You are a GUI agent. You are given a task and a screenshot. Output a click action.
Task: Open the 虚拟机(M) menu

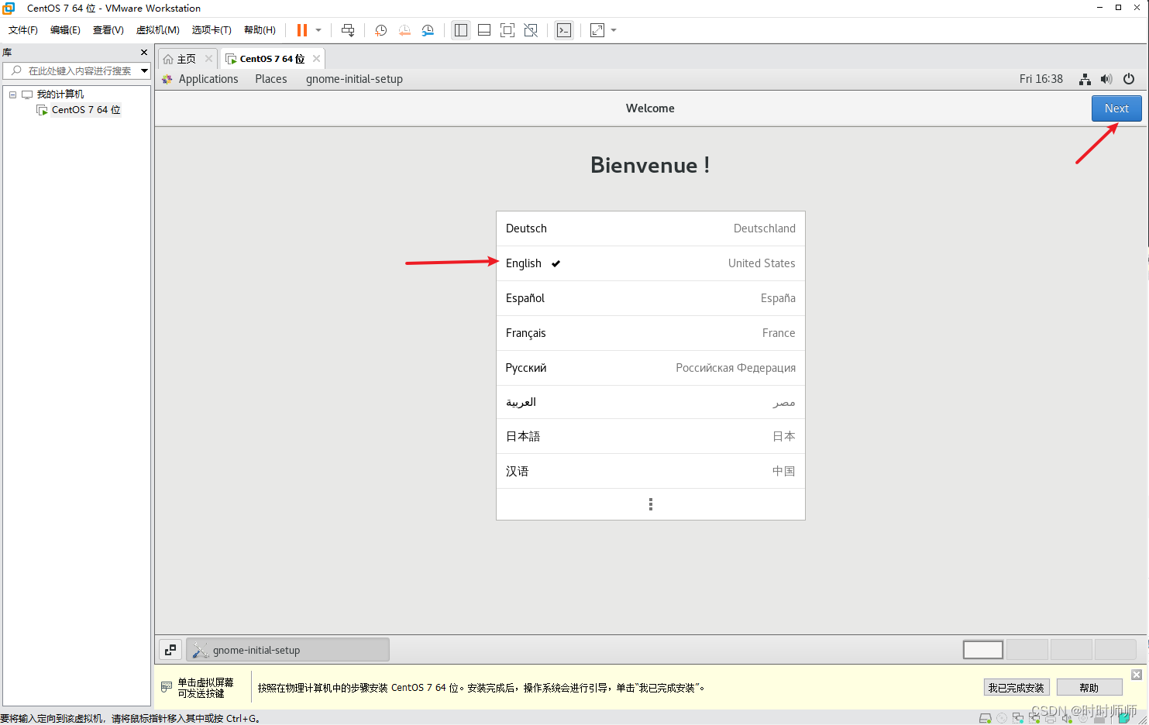(x=157, y=30)
